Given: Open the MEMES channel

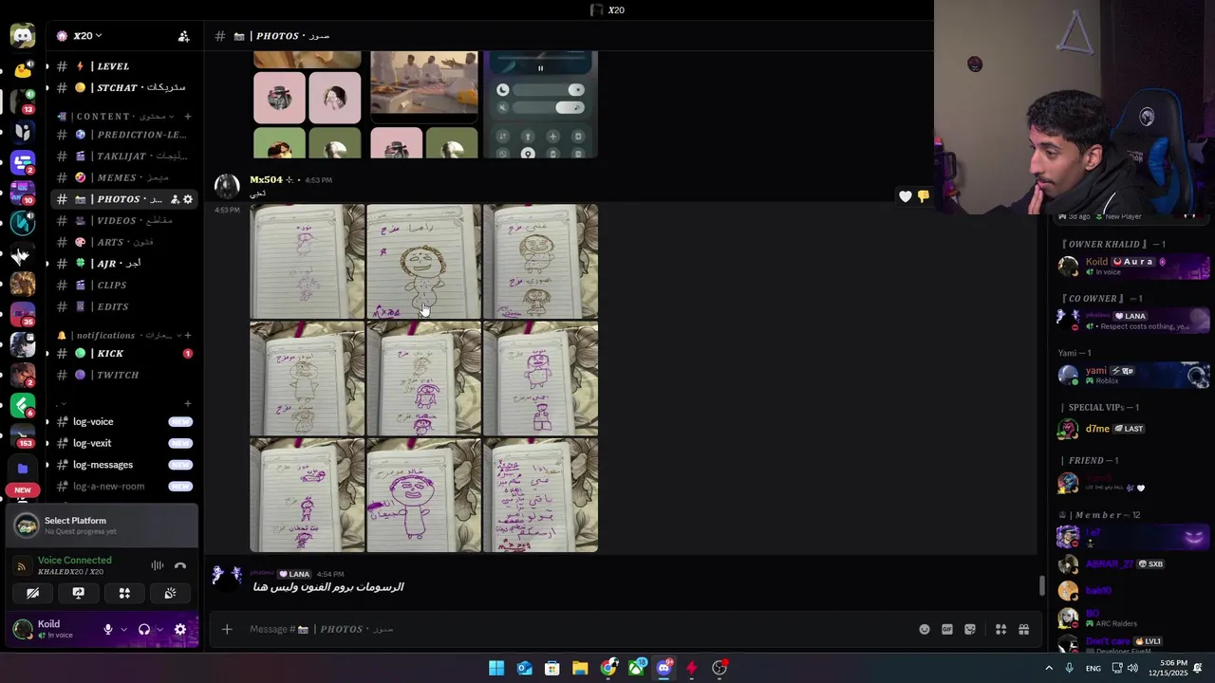Looking at the screenshot, I should 123,177.
